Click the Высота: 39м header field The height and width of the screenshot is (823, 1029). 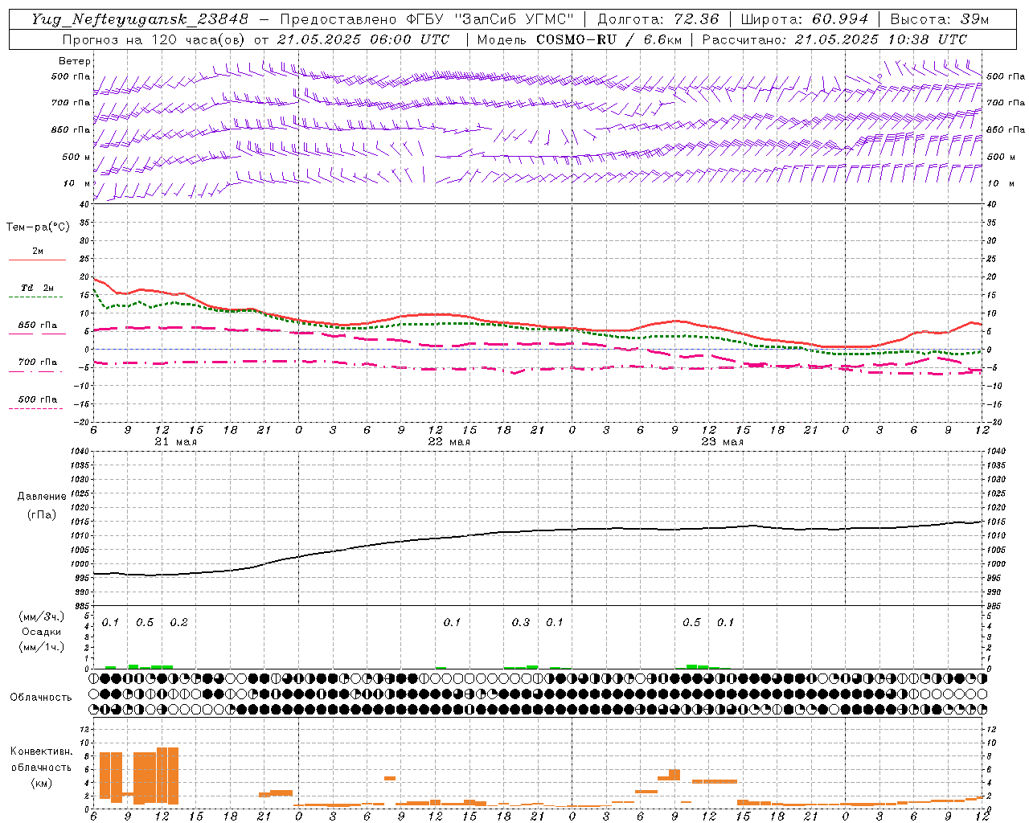940,19
